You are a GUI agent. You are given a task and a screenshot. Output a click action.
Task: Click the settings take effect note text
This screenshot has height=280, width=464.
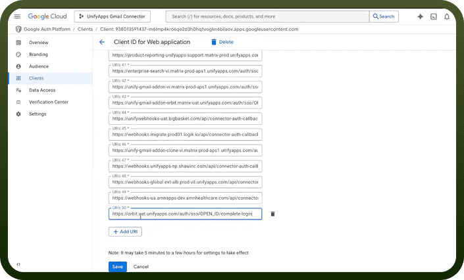tap(178, 253)
